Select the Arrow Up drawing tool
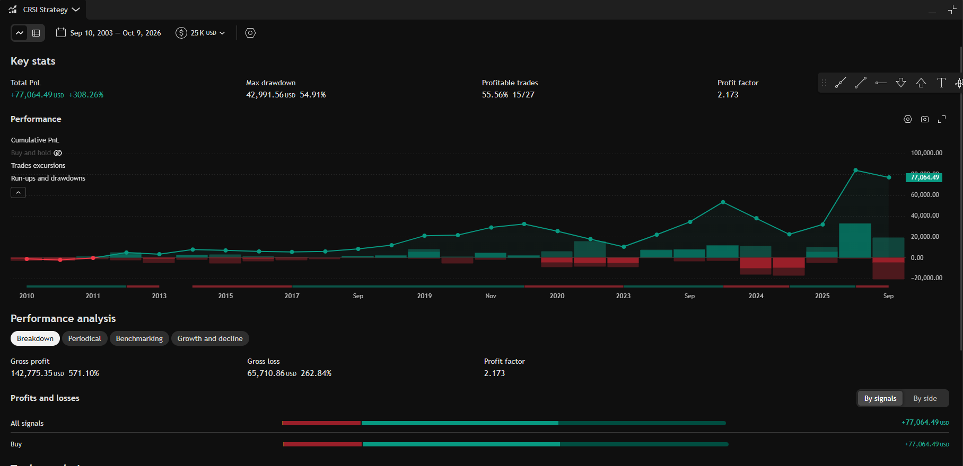This screenshot has width=963, height=466. [921, 83]
